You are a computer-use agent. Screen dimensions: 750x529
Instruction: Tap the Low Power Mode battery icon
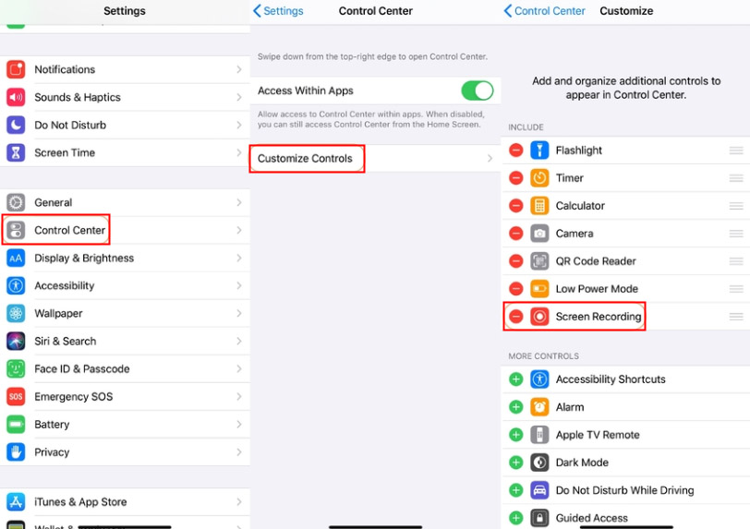(x=539, y=289)
